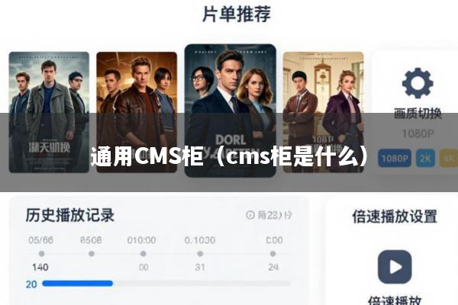Click the 倍速播放设置 heading
This screenshot has height=305, width=458.
[x=395, y=217]
